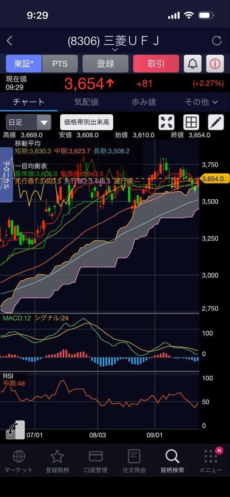Tap the rotate screen icon at chart corner
The width and height of the screenshot is (230, 497).
pos(16,430)
